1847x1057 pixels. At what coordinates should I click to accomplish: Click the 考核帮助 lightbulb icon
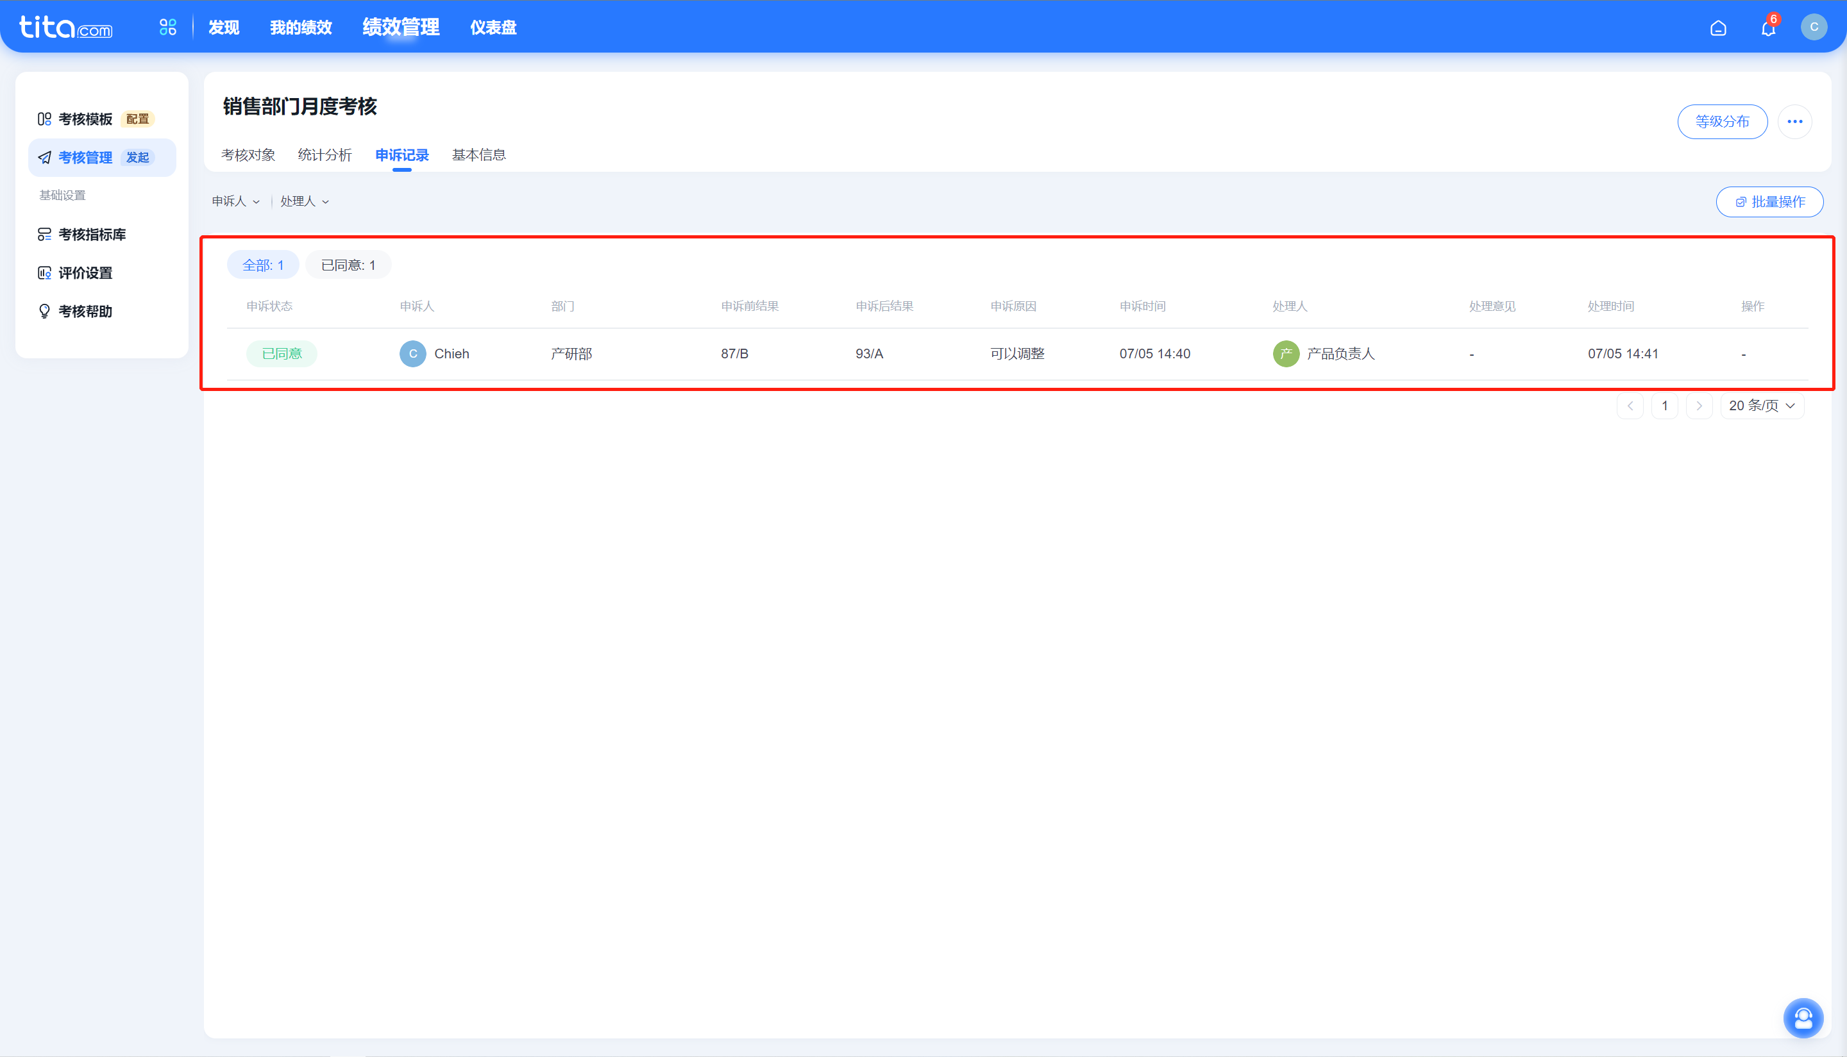click(44, 312)
